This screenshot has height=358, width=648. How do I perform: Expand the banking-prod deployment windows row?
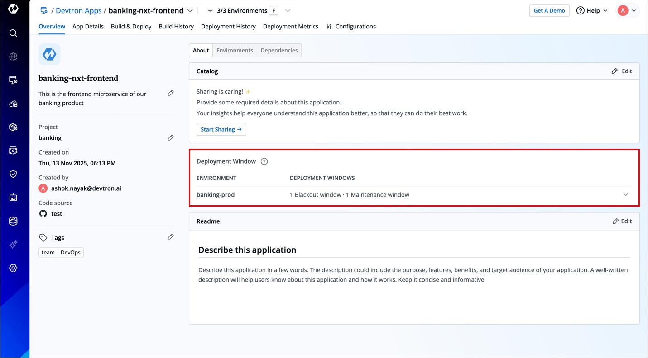point(625,195)
